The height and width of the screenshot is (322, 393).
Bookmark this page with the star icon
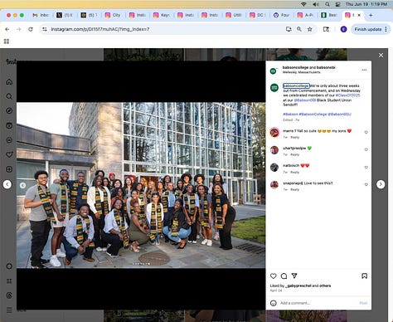coord(310,29)
